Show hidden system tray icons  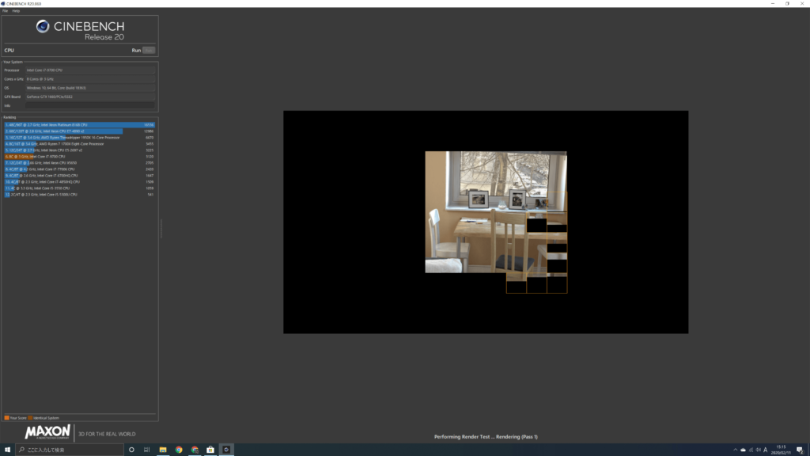point(736,450)
